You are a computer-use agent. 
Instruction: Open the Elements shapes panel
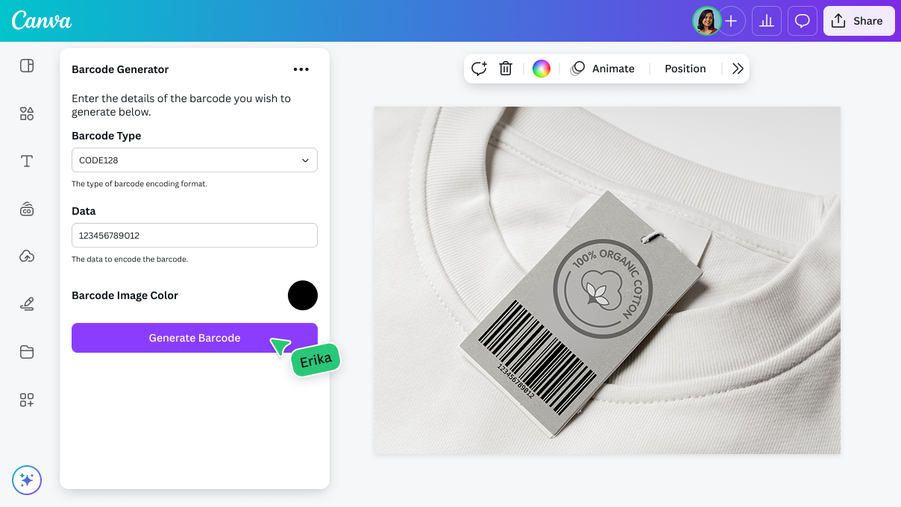coord(27,113)
